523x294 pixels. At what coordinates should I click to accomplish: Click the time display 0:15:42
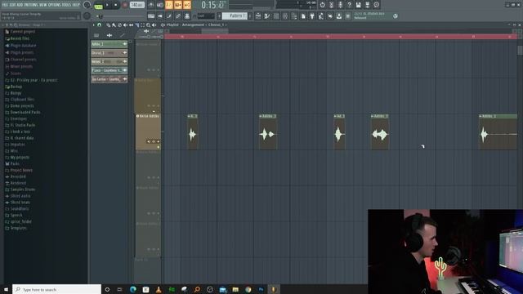[213, 5]
